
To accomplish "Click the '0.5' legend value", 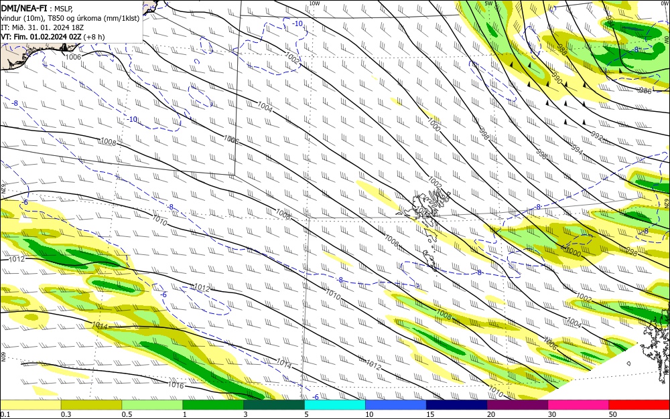I will pos(127,414).
